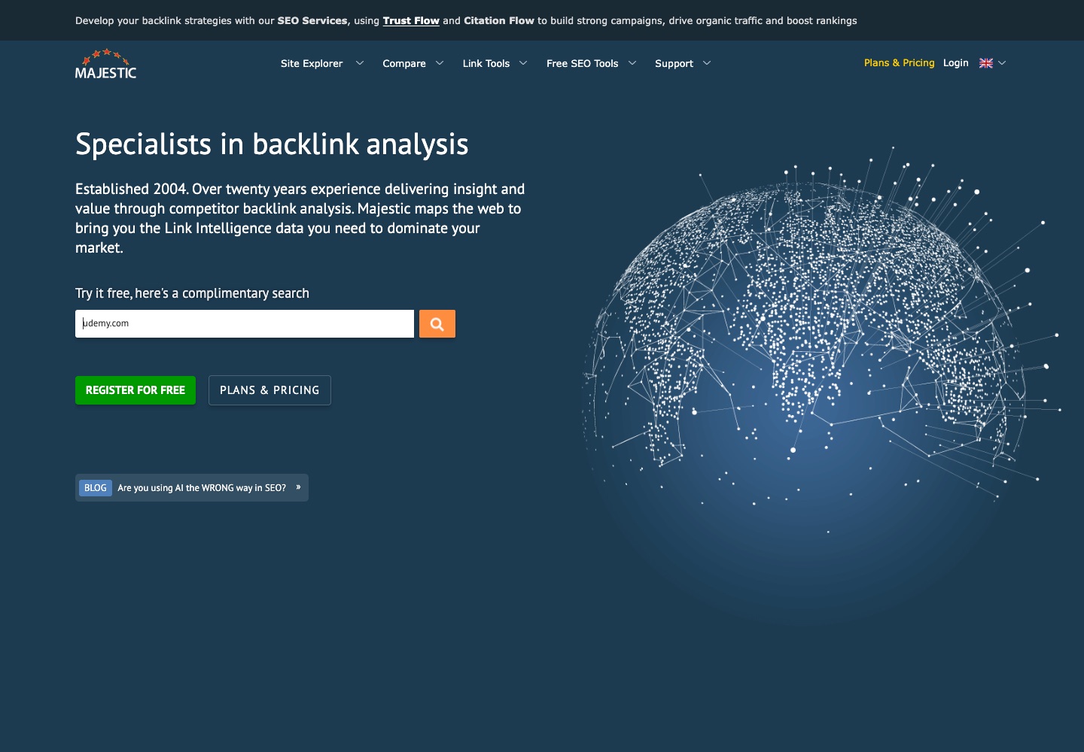Image resolution: width=1084 pixels, height=752 pixels.
Task: Focus the complimentary search input field
Action: (245, 324)
